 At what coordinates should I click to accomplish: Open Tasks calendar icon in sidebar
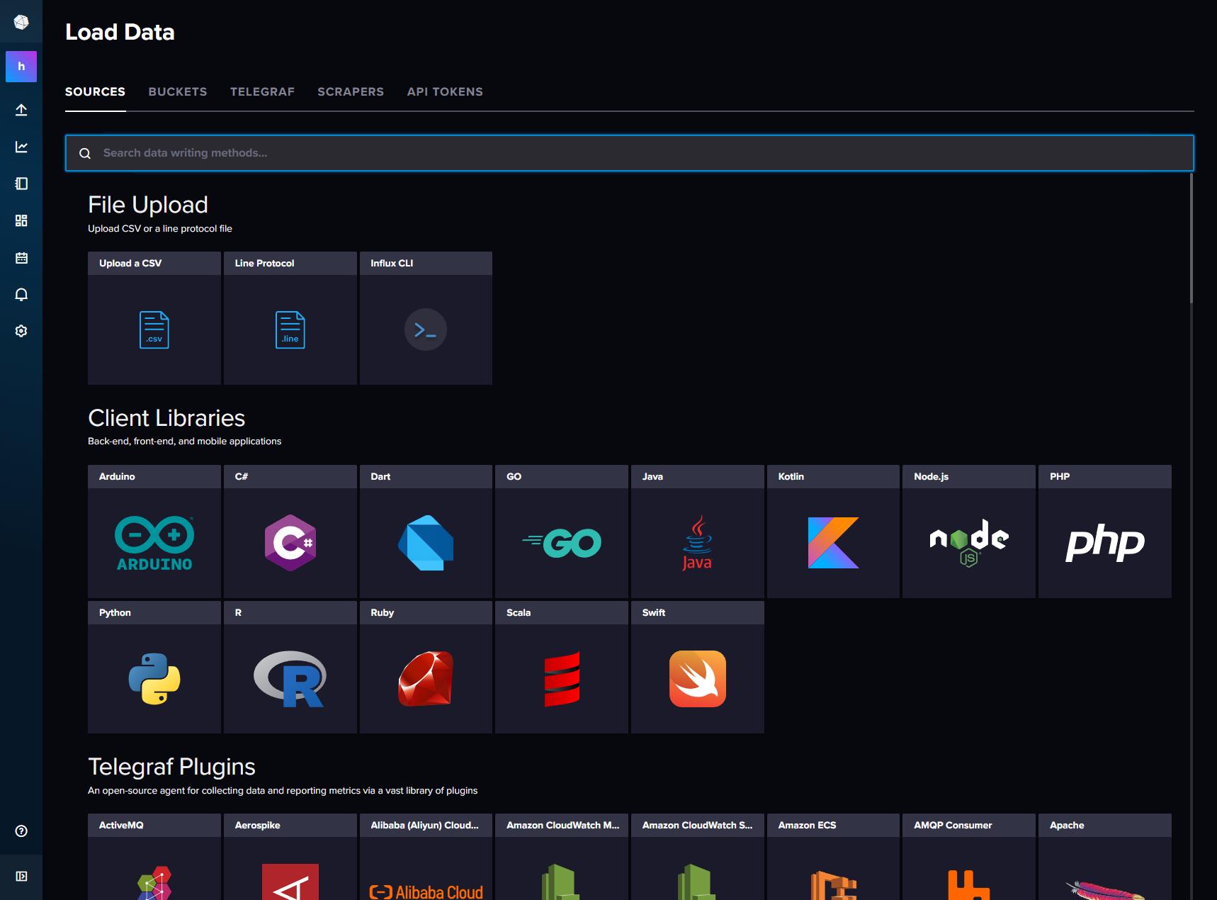click(x=21, y=257)
